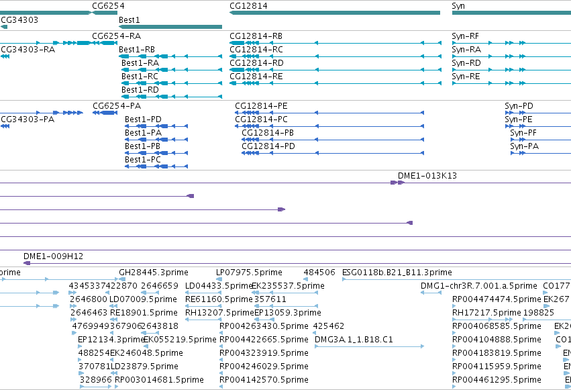Select transcript CG12814-RD
The height and width of the screenshot is (390, 571).
pyautogui.click(x=257, y=63)
